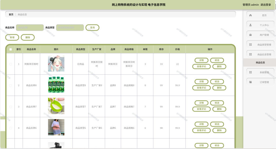The image size is (276, 149).
Task: Expand 订单管理 in the sidebar
Action: pos(260,82)
